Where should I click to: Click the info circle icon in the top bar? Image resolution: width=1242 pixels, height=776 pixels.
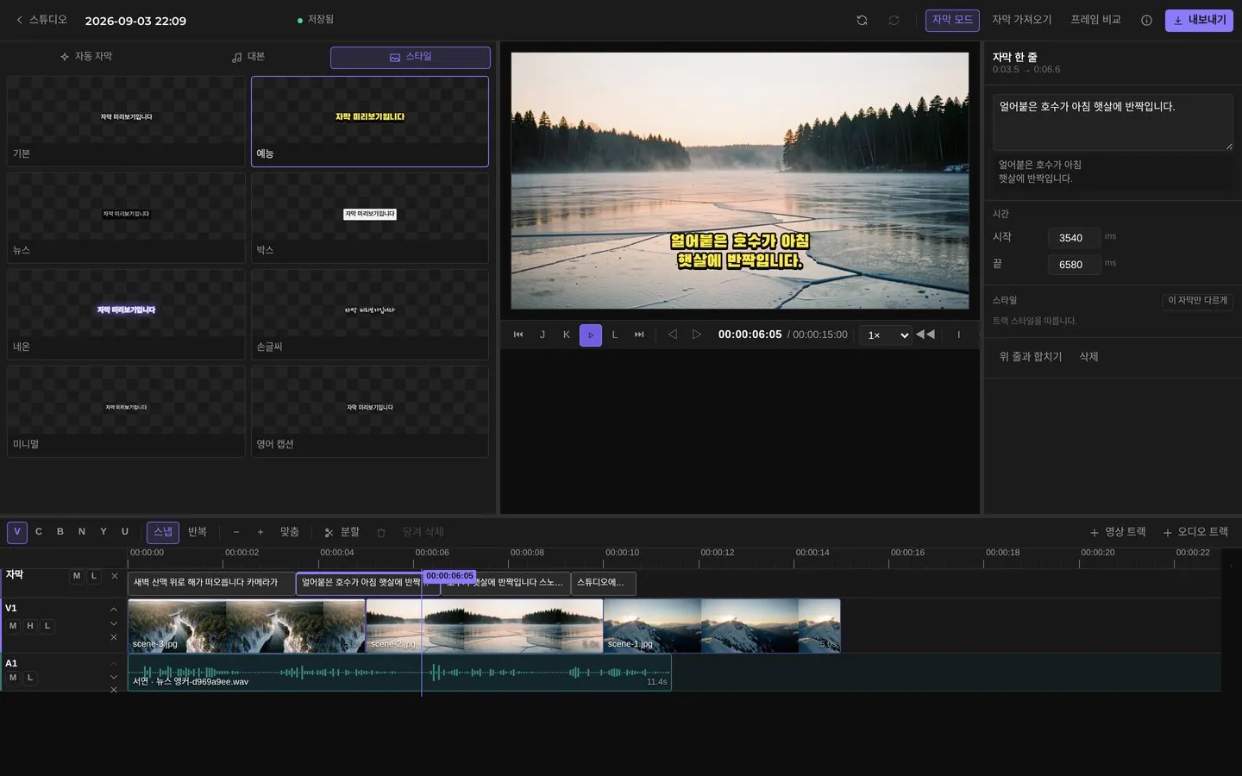[x=1146, y=21]
